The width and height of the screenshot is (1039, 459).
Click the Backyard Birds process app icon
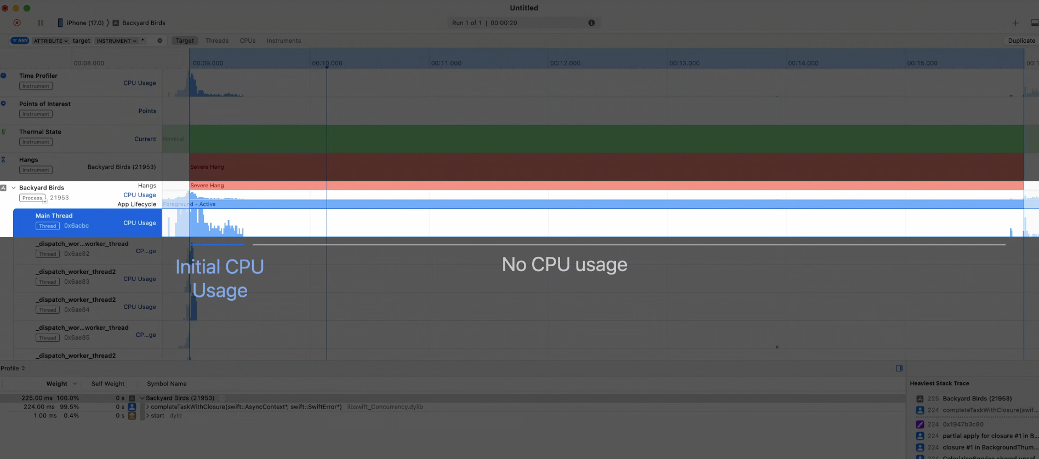pos(3,187)
